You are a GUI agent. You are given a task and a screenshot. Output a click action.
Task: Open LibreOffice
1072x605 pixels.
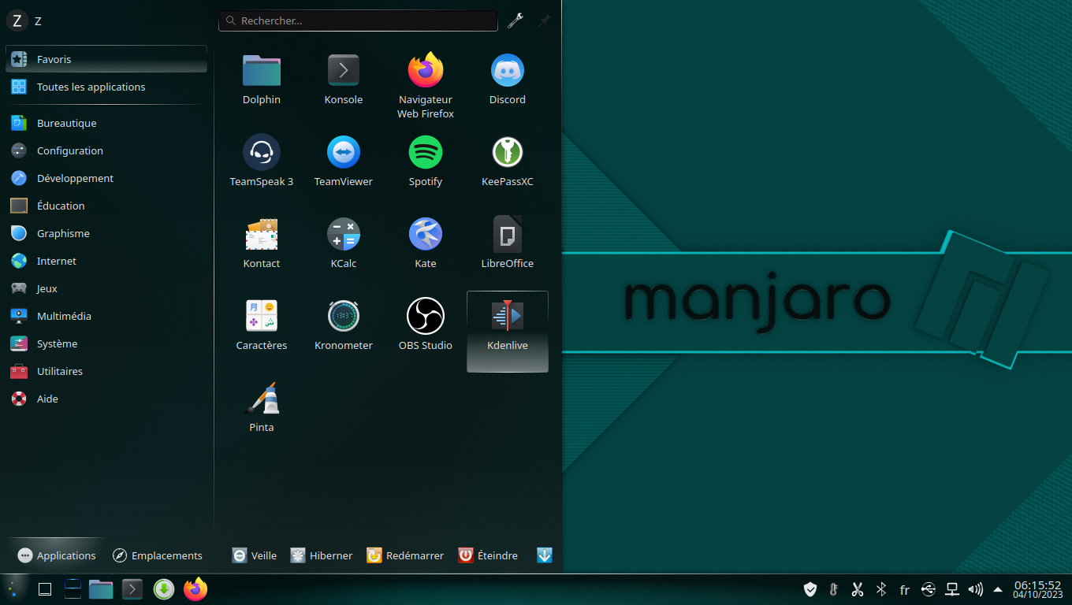coord(508,244)
